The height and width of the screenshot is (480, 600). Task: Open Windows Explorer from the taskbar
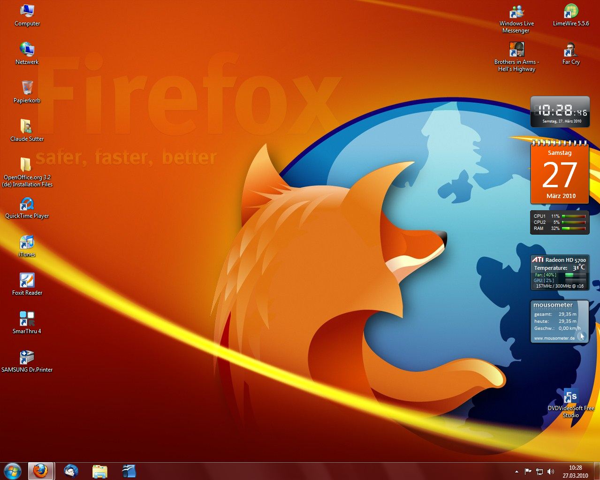pos(99,471)
